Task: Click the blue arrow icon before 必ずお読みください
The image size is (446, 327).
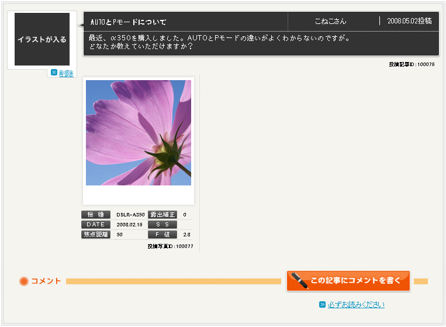Action: pyautogui.click(x=322, y=305)
